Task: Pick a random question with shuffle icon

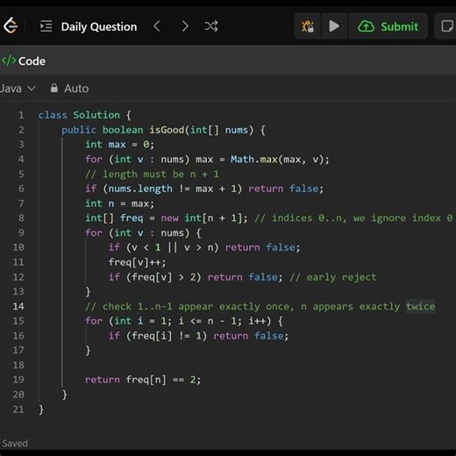Action: pos(211,26)
